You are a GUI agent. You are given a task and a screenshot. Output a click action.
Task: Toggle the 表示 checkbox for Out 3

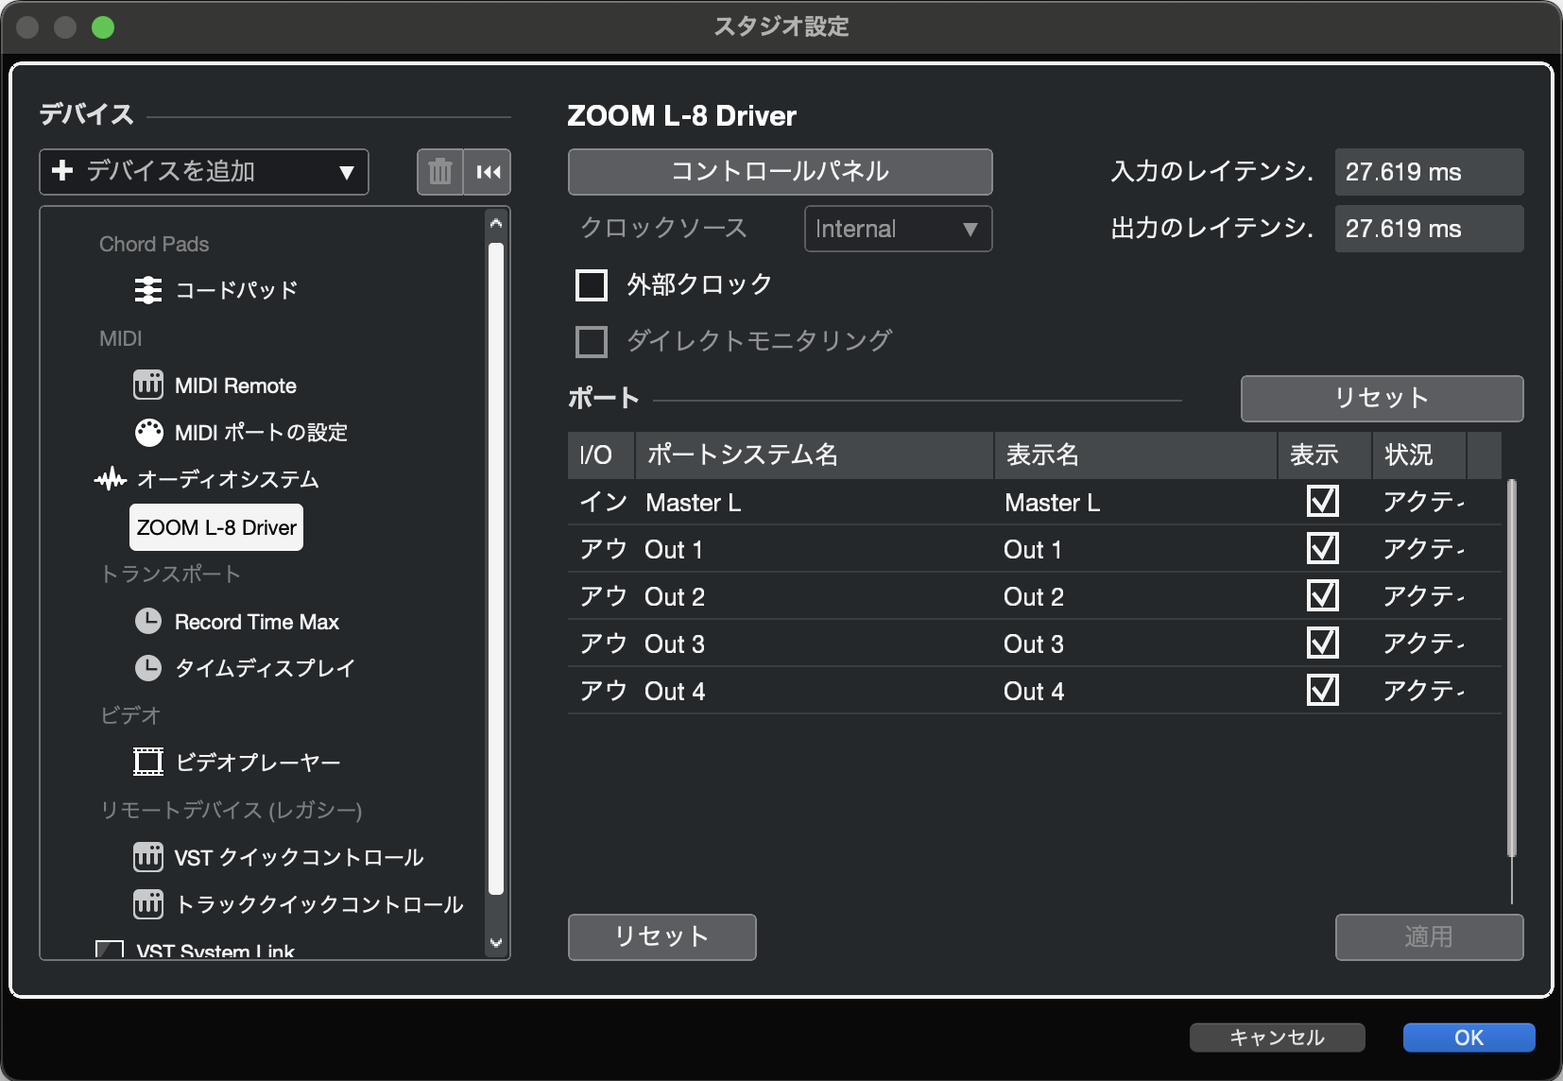[1322, 643]
